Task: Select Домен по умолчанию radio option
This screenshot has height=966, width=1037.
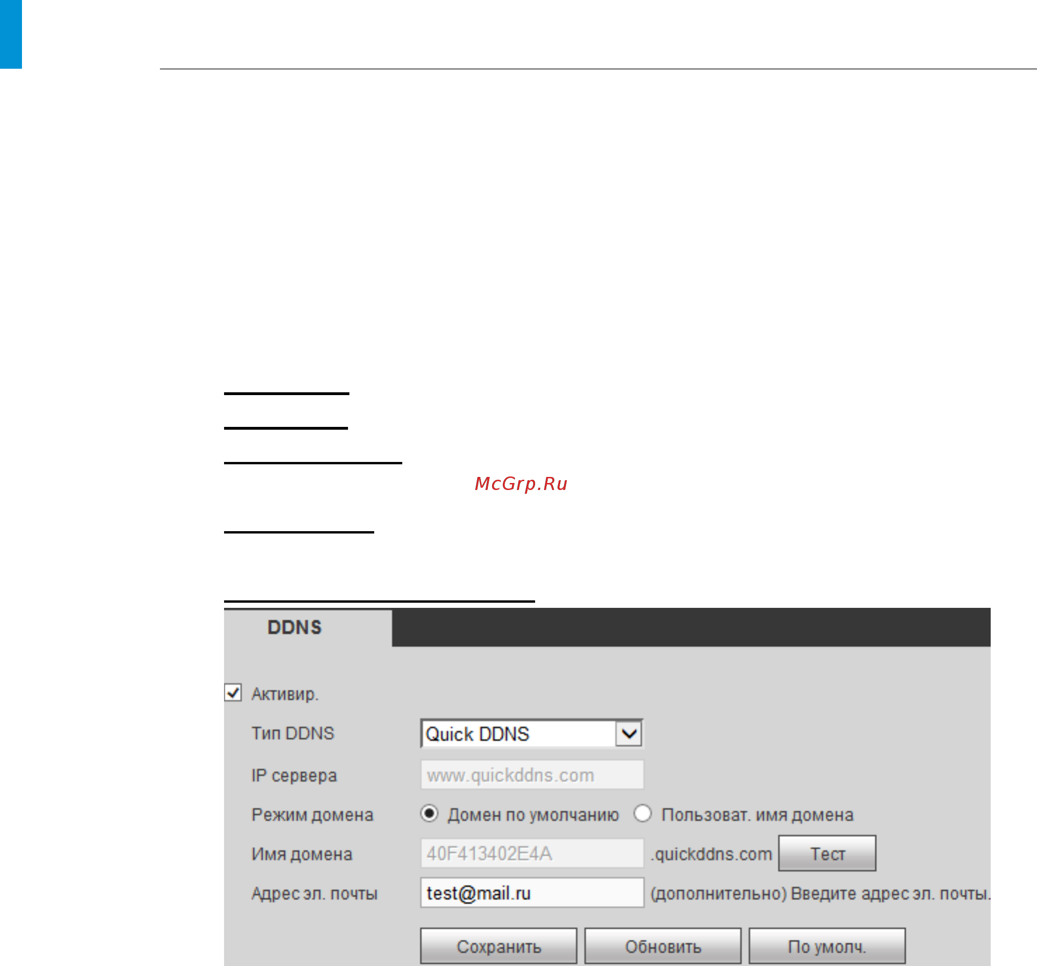Action: coord(429,814)
